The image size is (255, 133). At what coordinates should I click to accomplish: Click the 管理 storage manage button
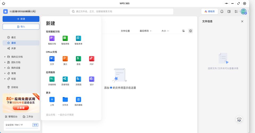35,125
